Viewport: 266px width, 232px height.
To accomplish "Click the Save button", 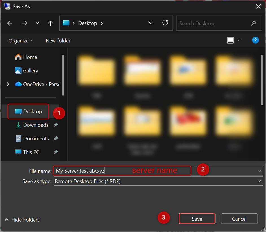I will 197,219.
